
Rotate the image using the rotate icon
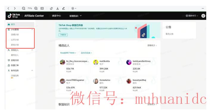click(x=51, y=8)
